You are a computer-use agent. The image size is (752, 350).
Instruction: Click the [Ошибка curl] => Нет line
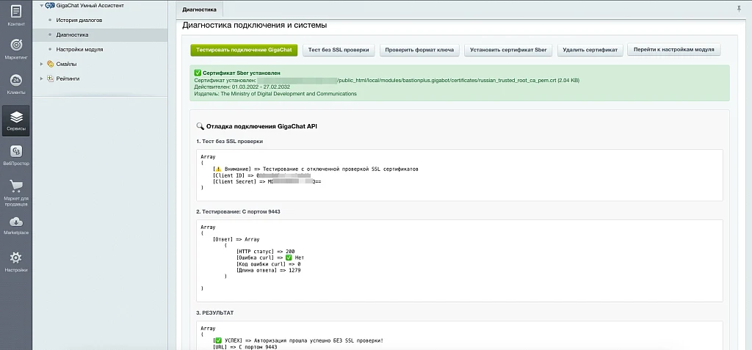click(270, 258)
